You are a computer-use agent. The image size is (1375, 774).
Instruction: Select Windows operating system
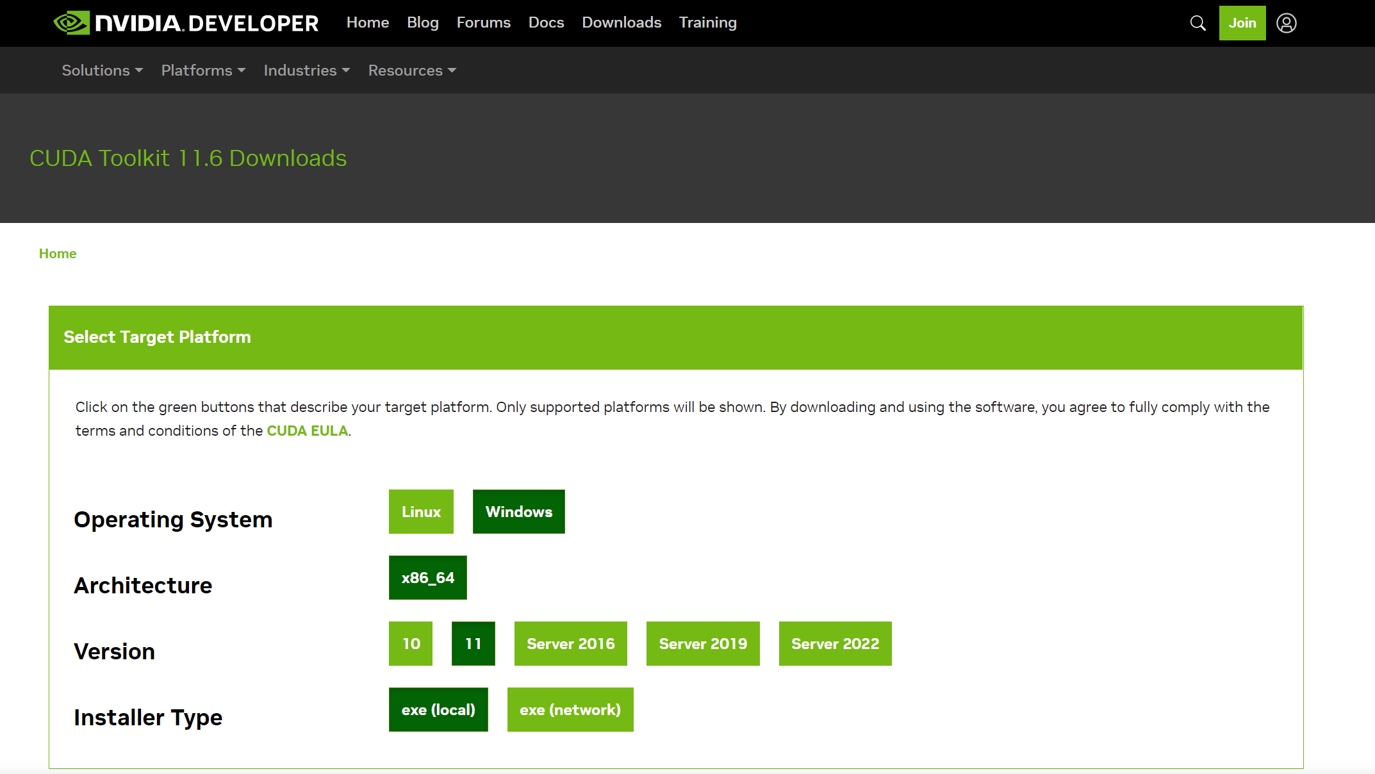(x=519, y=511)
